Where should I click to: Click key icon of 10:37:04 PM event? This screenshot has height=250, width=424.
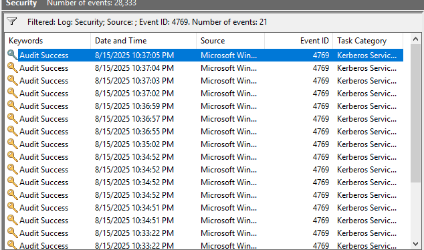click(x=12, y=68)
